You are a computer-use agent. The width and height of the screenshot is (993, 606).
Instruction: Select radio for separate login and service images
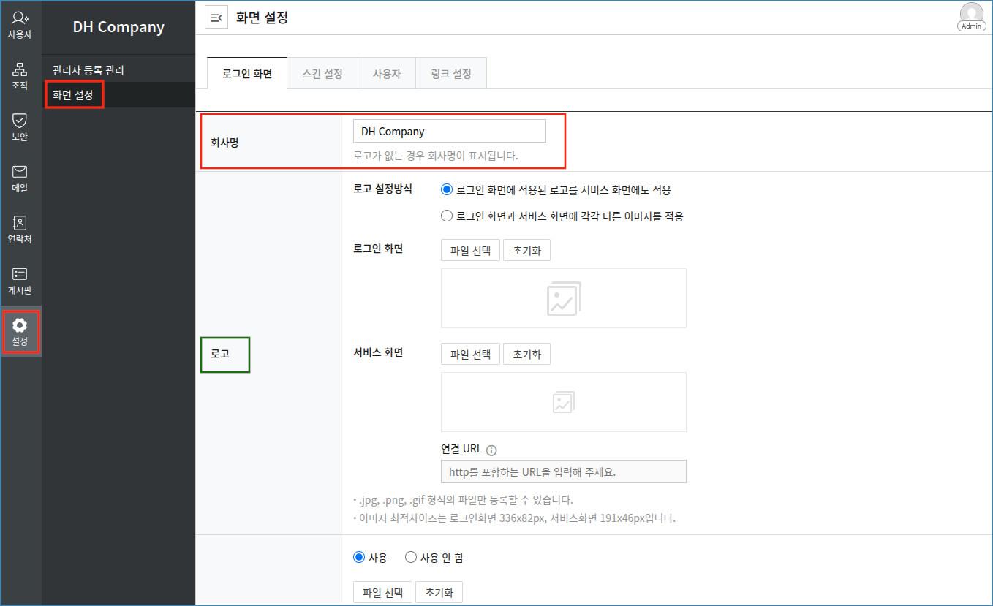pyautogui.click(x=447, y=216)
